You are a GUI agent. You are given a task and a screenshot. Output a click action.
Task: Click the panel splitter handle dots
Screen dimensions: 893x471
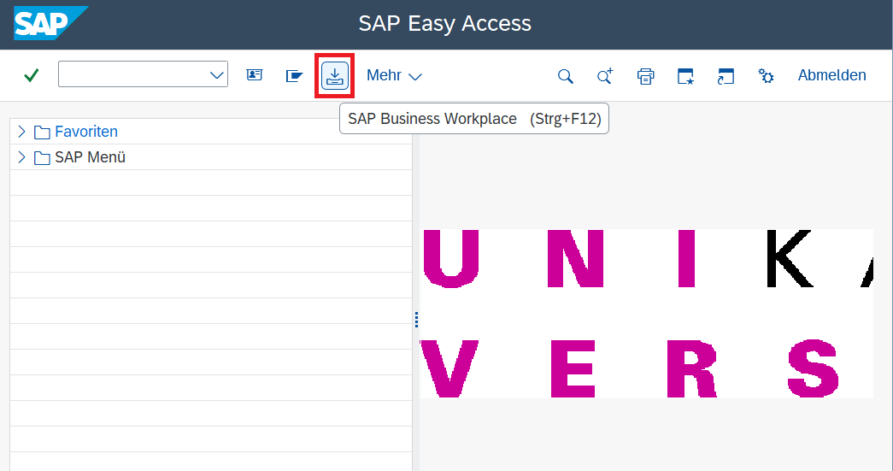pyautogui.click(x=416, y=320)
